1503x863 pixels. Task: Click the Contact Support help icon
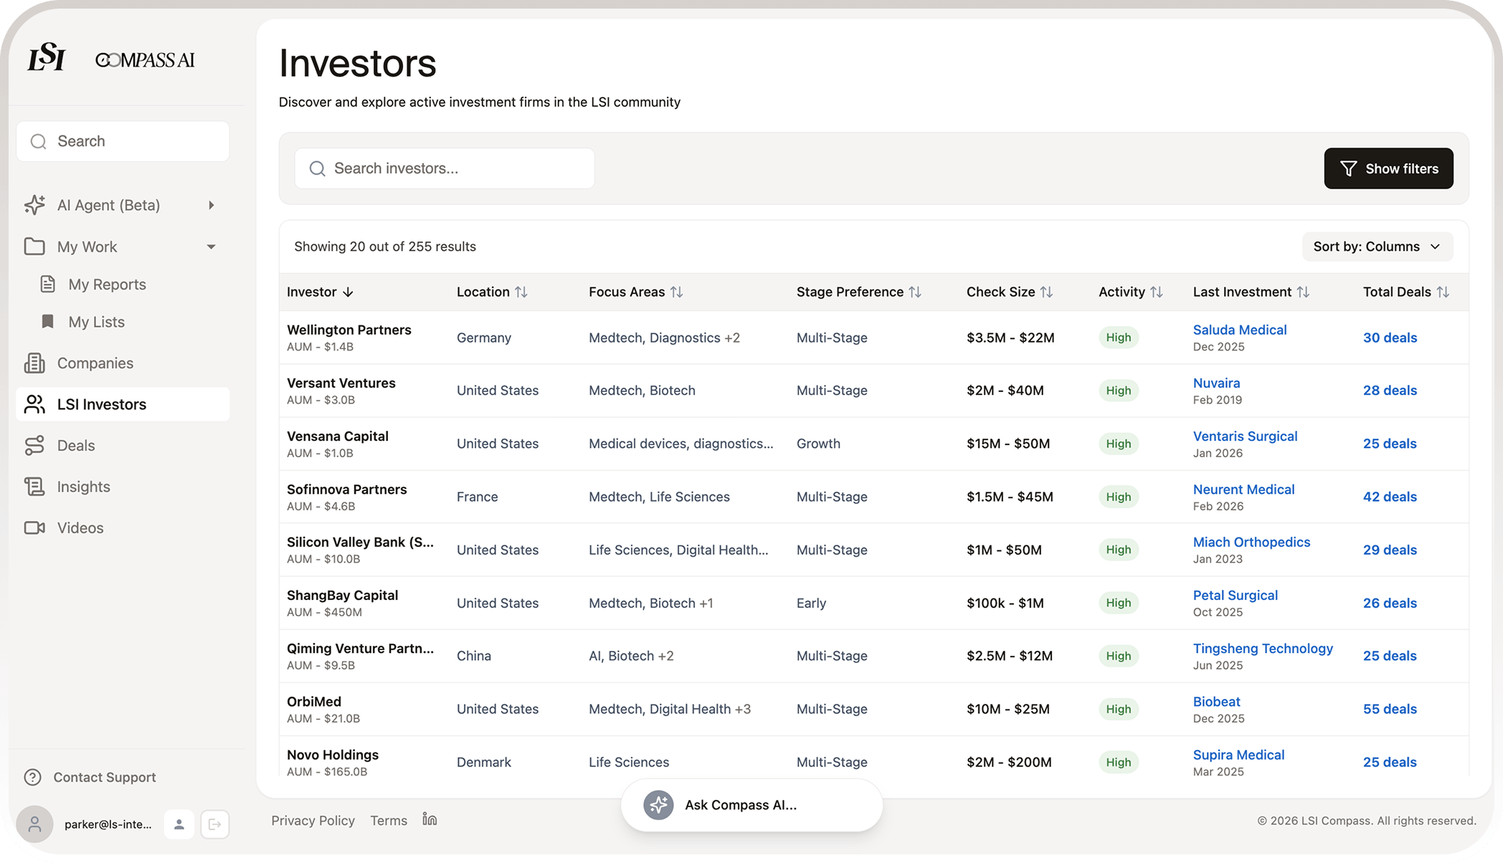click(x=32, y=777)
